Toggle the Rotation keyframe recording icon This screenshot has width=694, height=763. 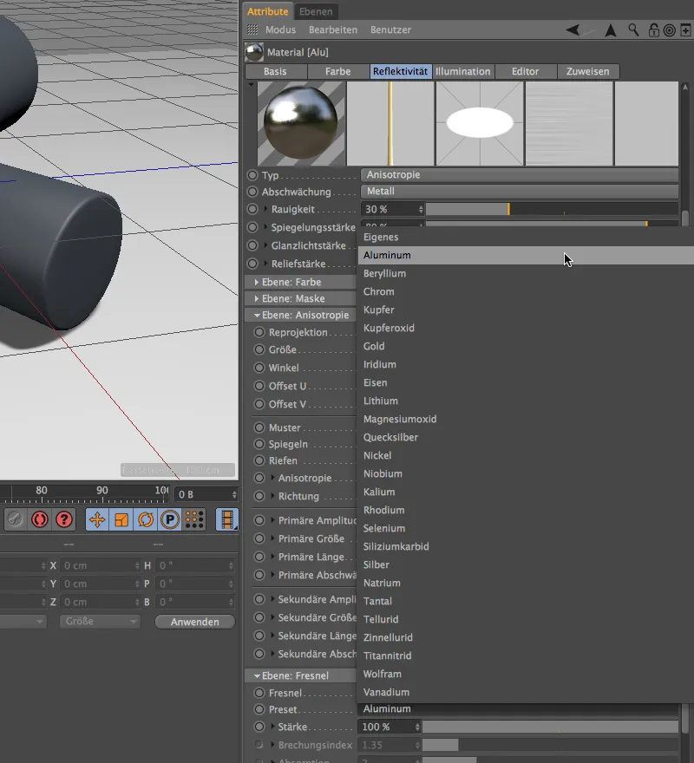point(146,519)
